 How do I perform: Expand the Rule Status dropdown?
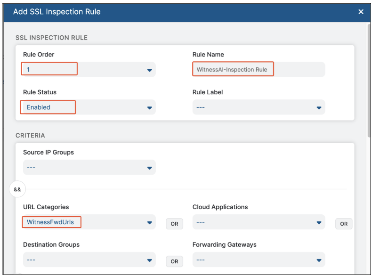coord(89,107)
